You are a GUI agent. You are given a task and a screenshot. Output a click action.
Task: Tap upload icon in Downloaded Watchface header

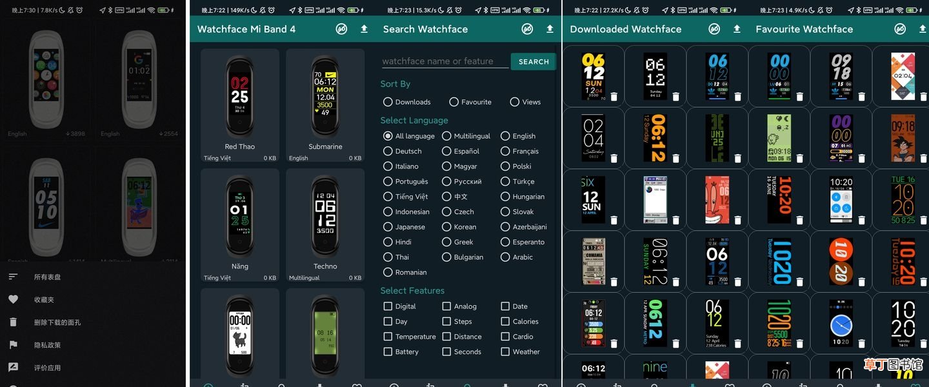tap(737, 29)
